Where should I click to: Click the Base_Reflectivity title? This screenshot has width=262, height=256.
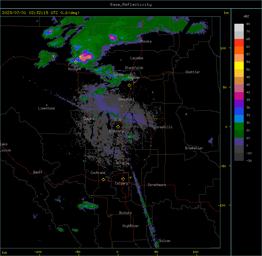coord(131,5)
